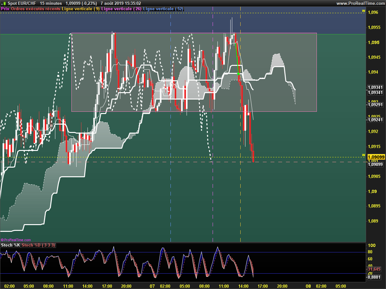Click the 1,089 price axis label
386x289 pixels.
pyautogui.click(x=373, y=221)
